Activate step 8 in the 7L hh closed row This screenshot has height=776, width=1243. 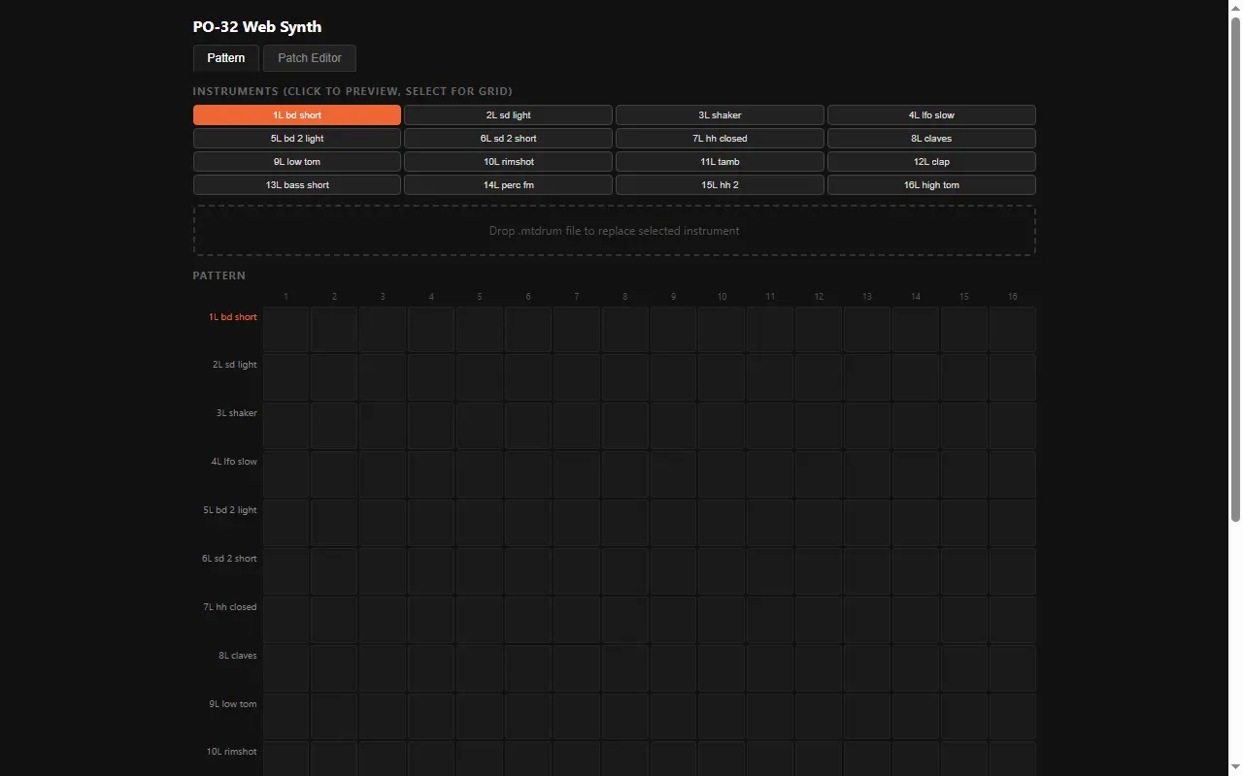(625, 620)
